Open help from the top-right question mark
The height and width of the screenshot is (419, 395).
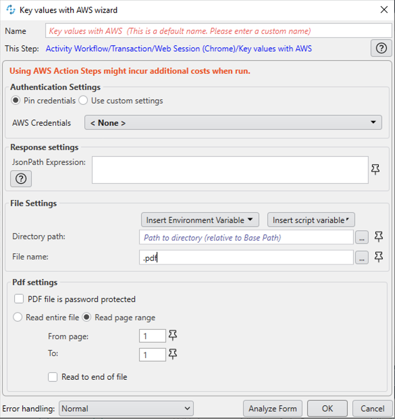381,48
